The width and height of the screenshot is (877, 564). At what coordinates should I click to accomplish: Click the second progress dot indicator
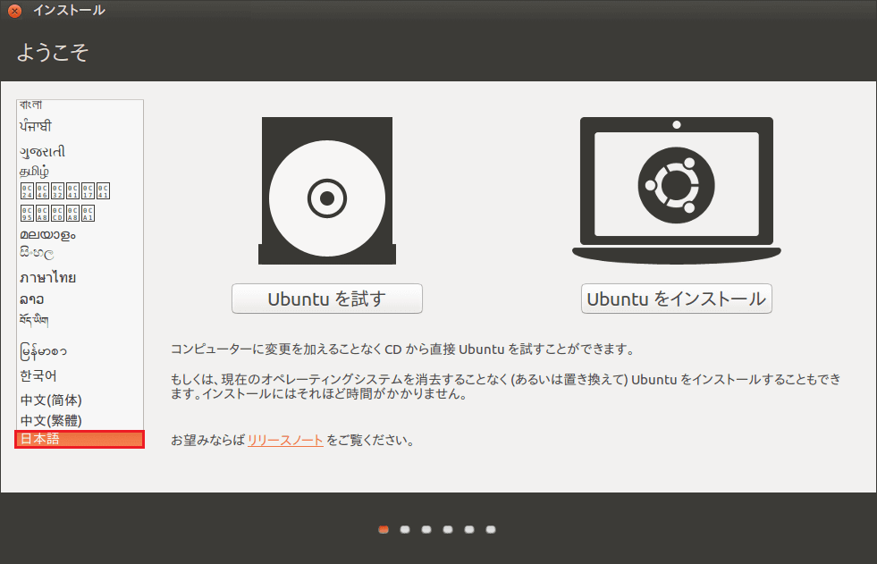pyautogui.click(x=405, y=529)
